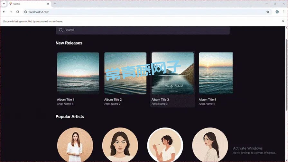Screen dimensions: 288x162
Task: Open Album Title 1 cover
Action: [78, 73]
